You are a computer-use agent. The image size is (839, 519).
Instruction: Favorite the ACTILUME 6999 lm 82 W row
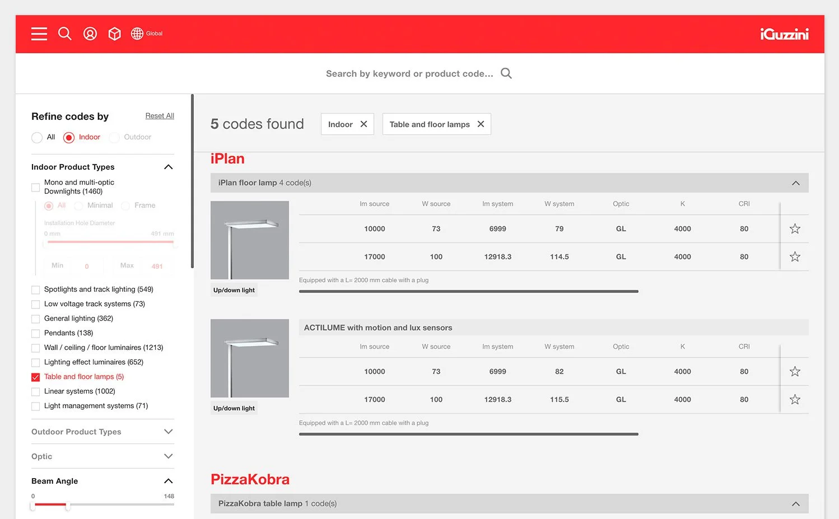point(795,371)
